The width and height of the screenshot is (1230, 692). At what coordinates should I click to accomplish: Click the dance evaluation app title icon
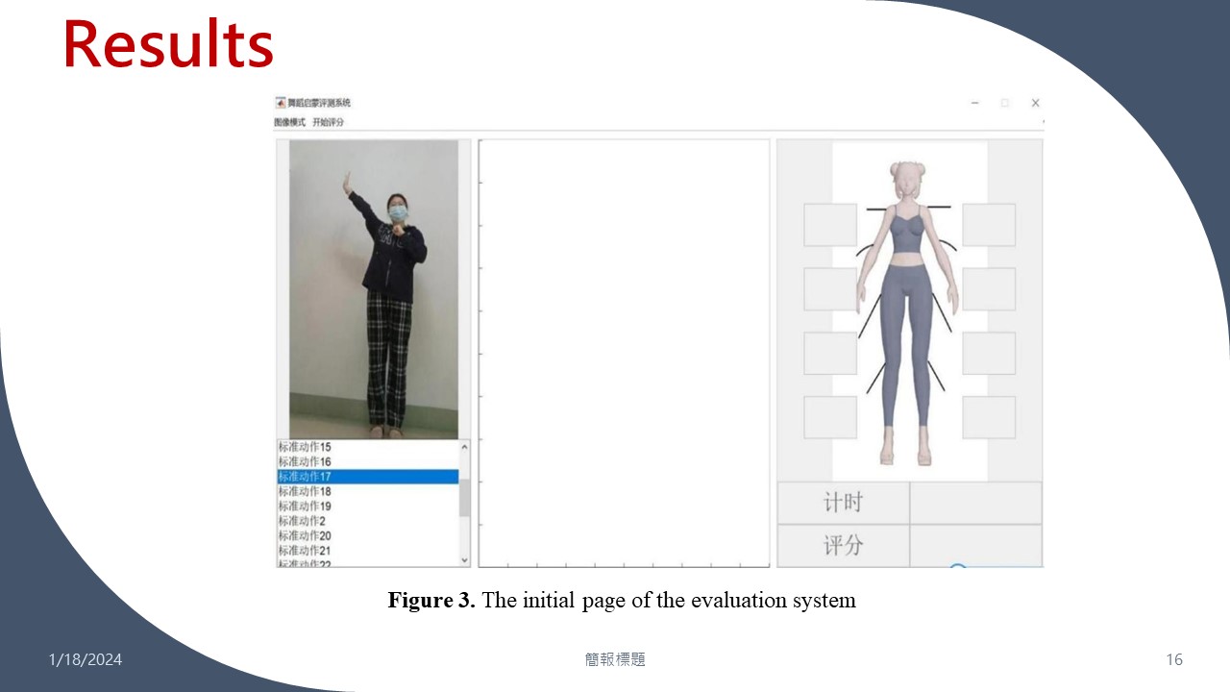coord(281,103)
